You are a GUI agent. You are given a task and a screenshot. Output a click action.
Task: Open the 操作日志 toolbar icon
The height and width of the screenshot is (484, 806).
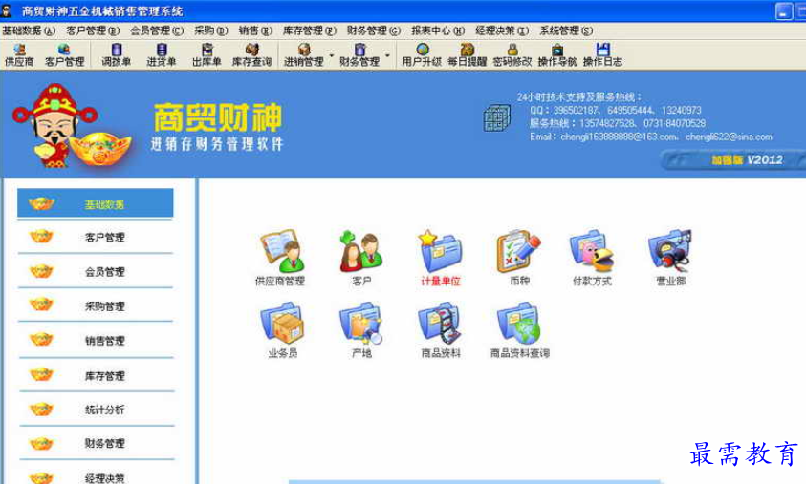[602, 55]
